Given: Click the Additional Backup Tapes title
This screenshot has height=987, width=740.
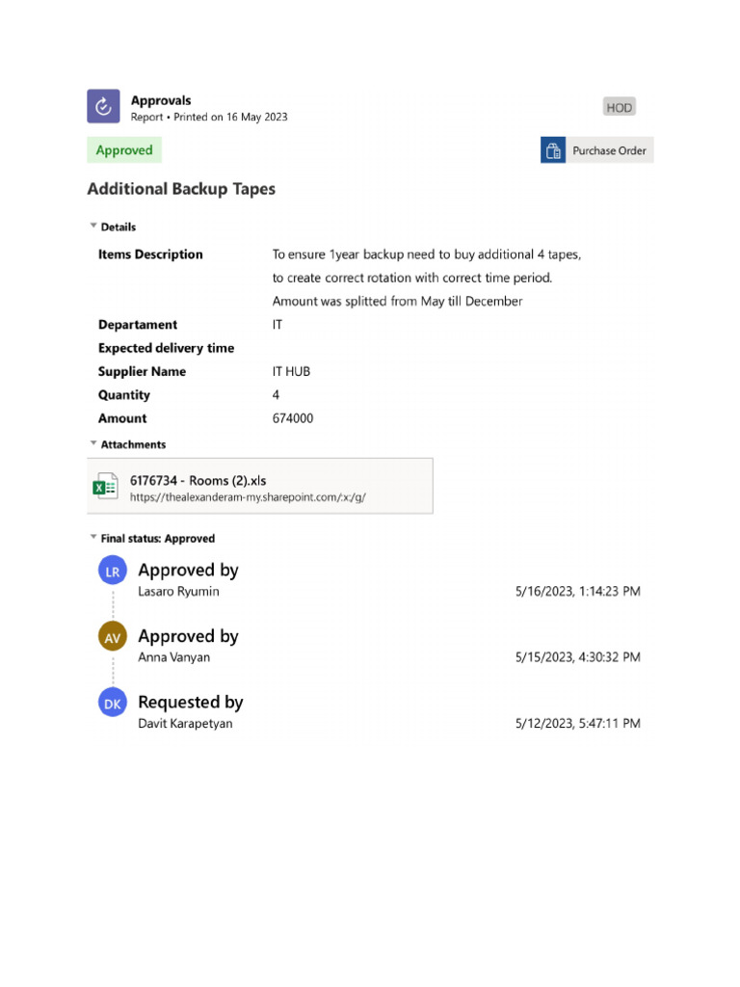Looking at the screenshot, I should coord(181,189).
